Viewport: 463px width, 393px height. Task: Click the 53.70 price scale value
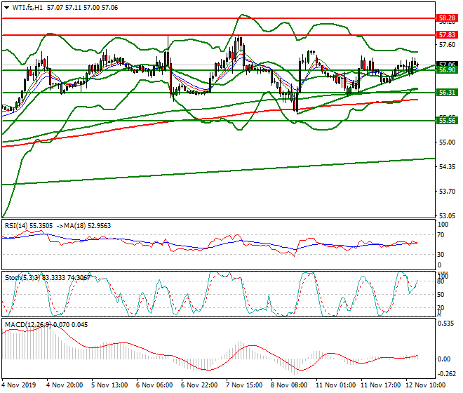coord(447,192)
